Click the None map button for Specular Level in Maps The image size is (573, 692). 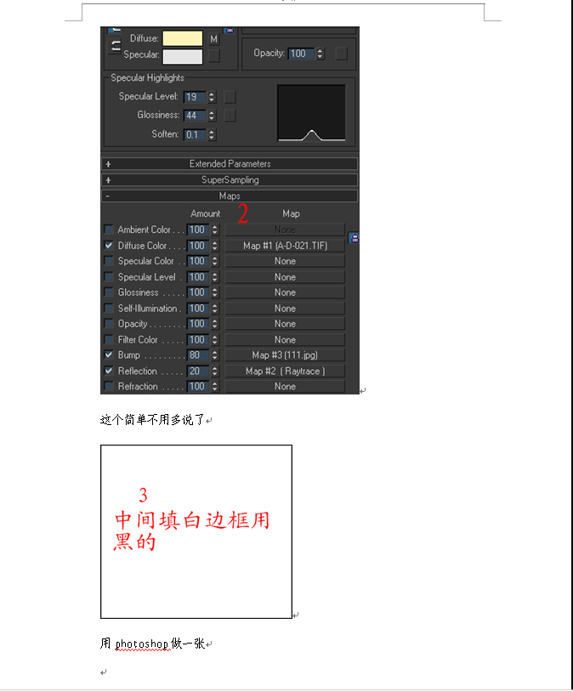[x=285, y=276]
